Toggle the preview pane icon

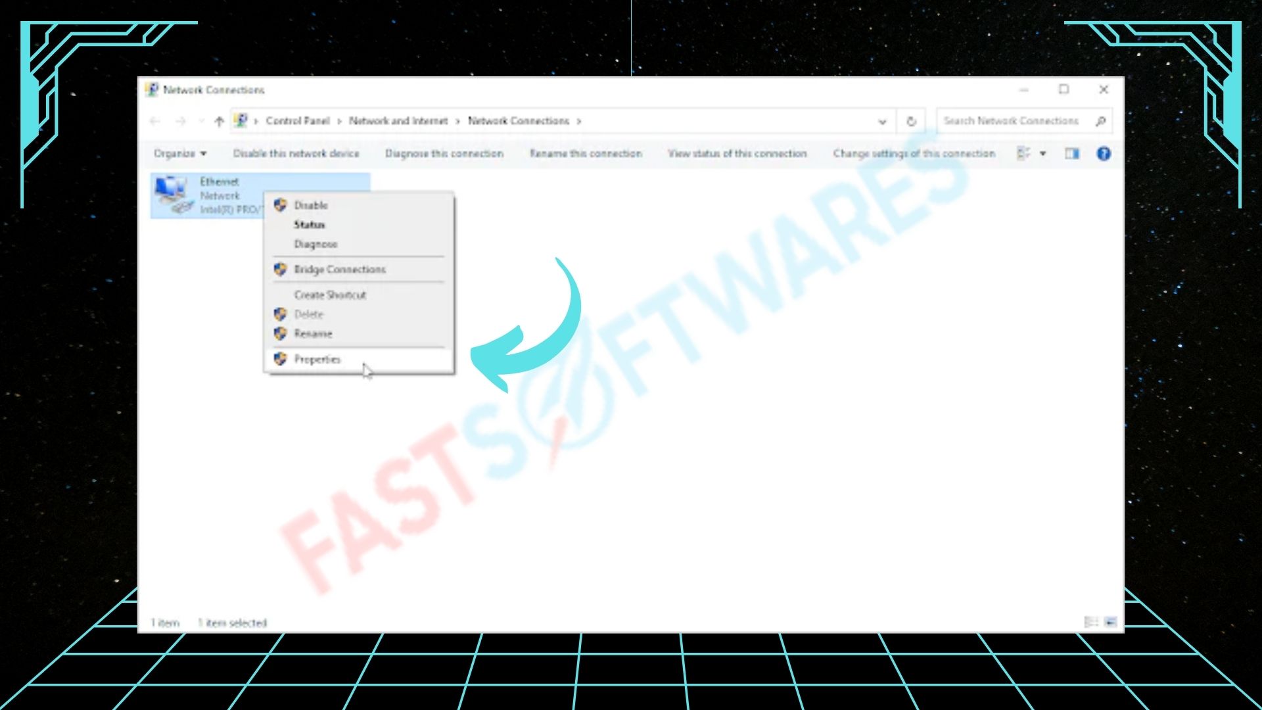pyautogui.click(x=1072, y=153)
